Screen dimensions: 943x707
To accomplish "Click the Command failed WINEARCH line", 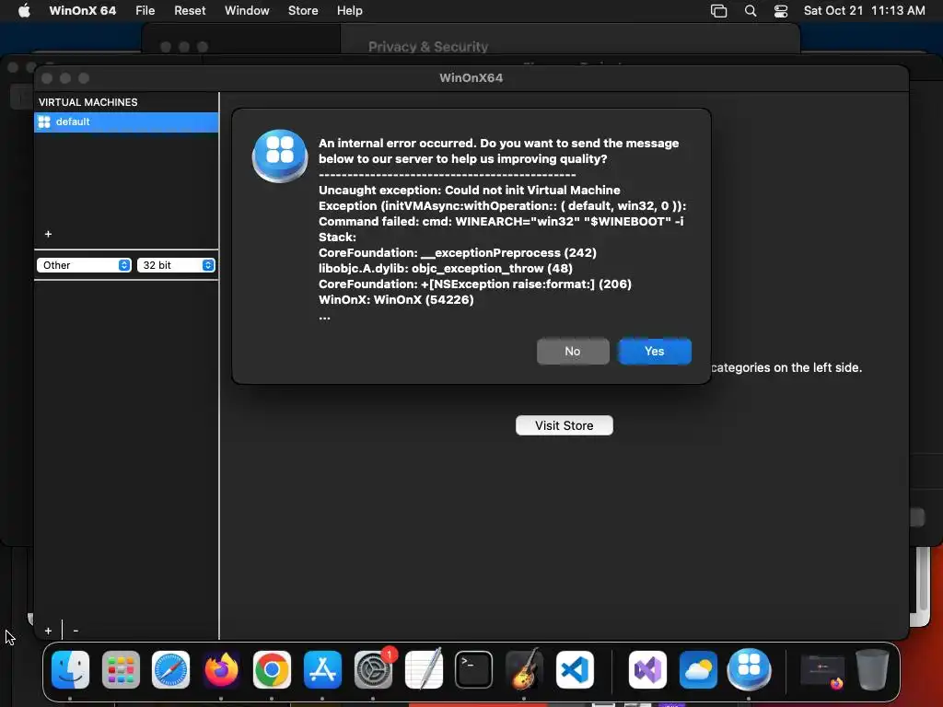I will coord(501,221).
